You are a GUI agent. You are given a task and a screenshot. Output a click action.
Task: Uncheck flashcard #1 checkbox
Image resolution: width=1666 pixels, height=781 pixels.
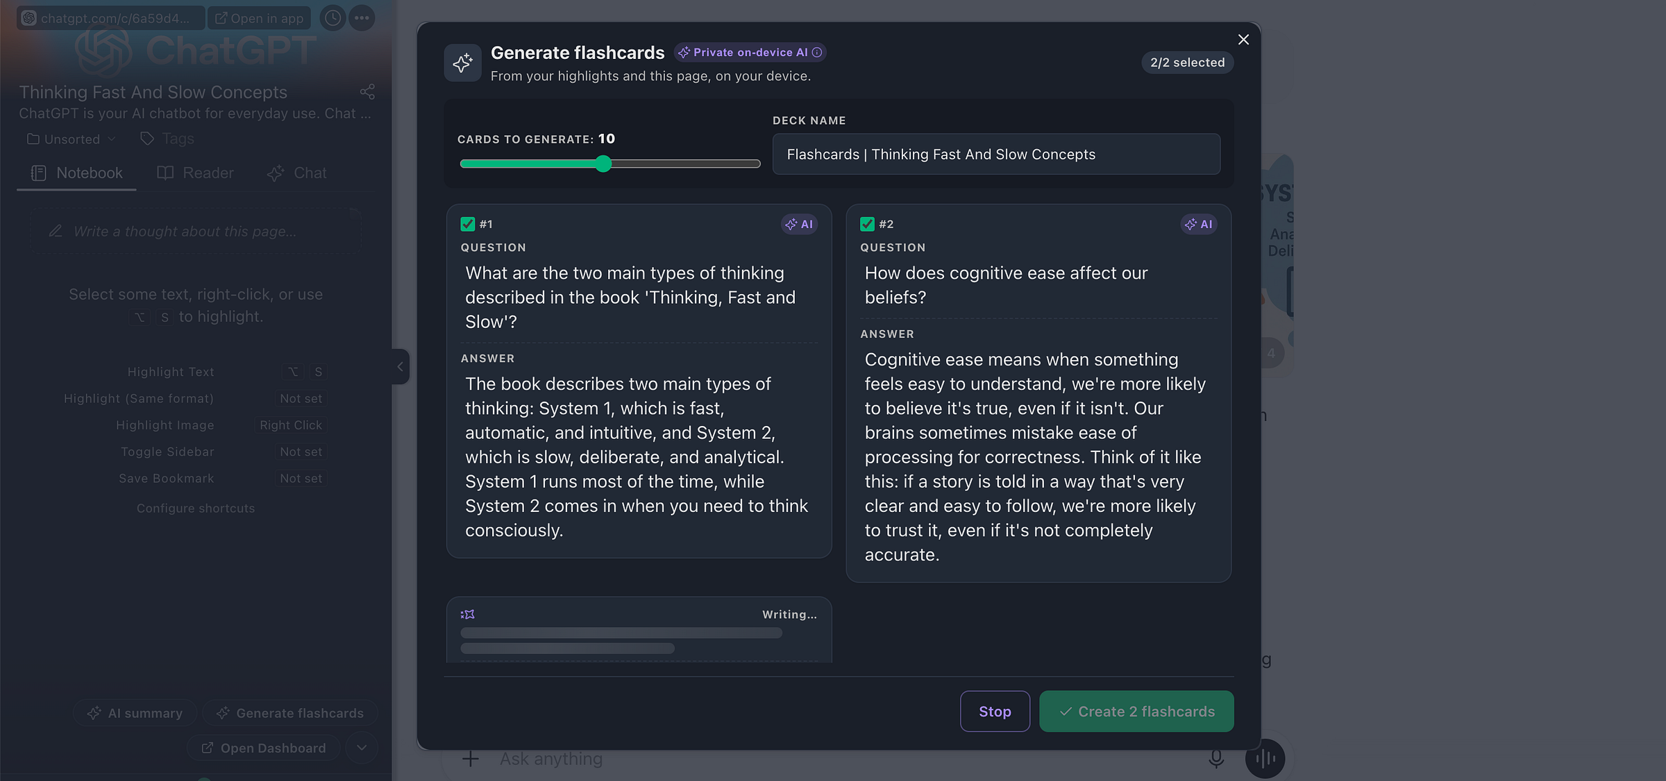(467, 224)
